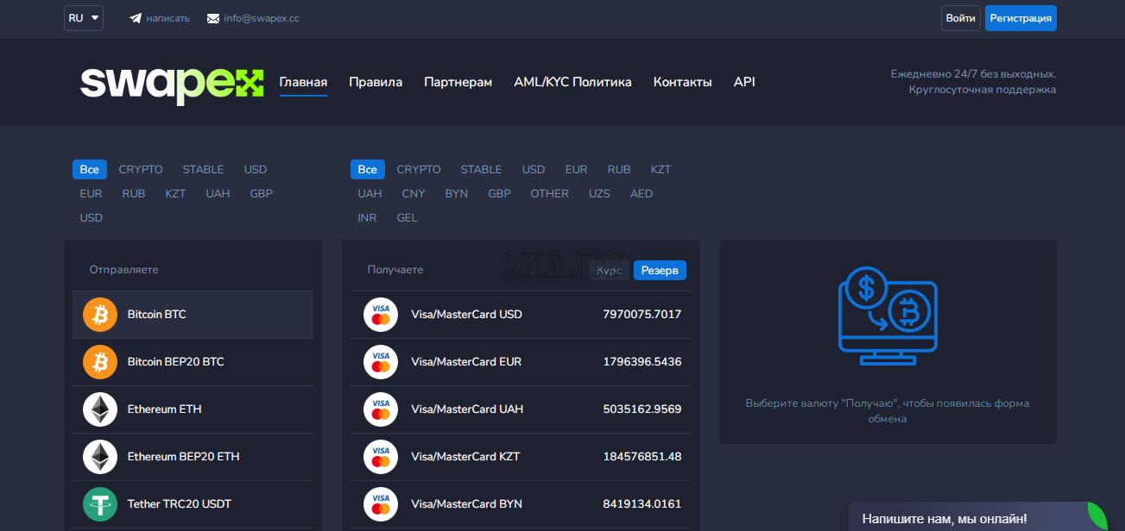
Task: Filter receive currencies by STABLE
Action: point(481,170)
